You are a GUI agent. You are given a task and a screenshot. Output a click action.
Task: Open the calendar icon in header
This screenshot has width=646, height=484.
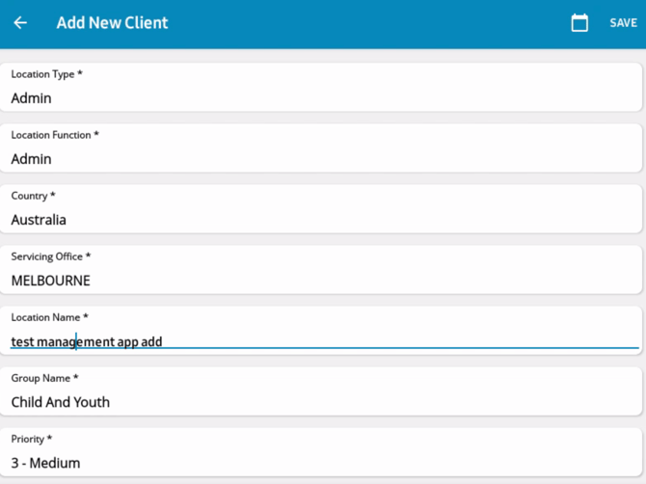[579, 22]
